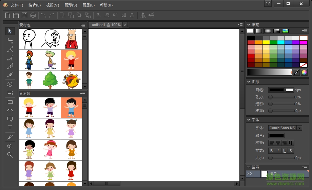Viewport: 312px width, 190px height.
Task: Close the untitled1 document tab
Action: tap(125, 25)
